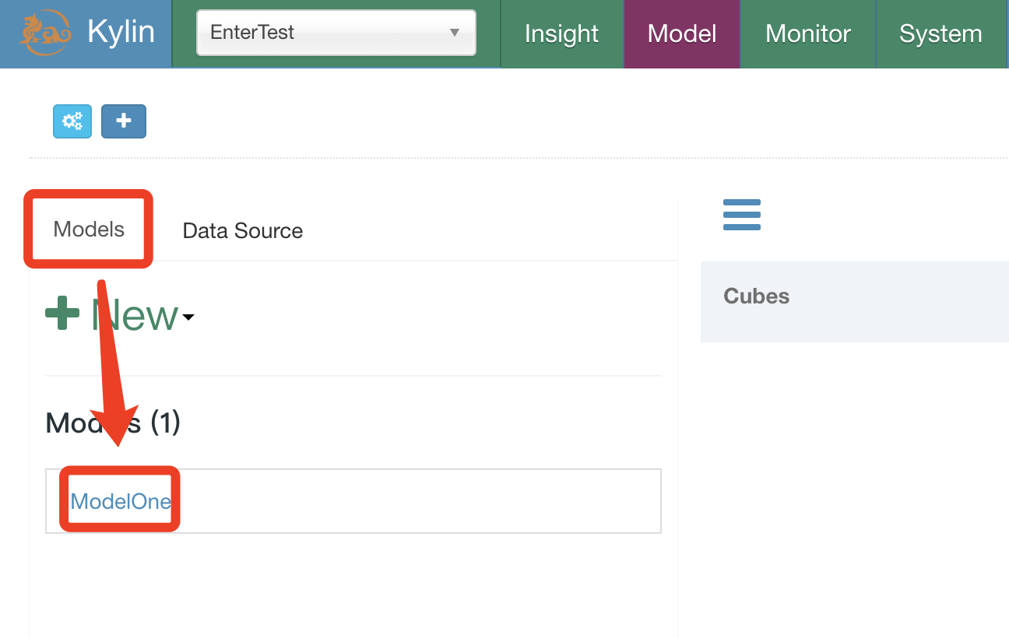Click the manage projects gears icon

point(72,121)
